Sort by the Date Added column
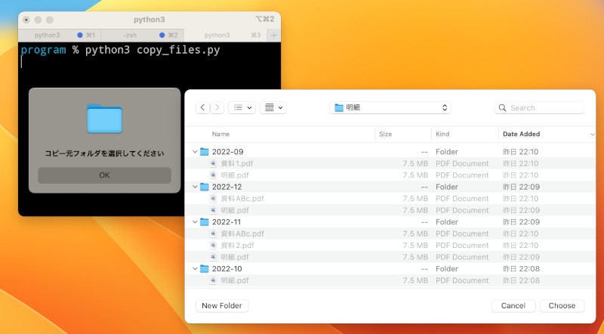The width and height of the screenshot is (604, 334). tap(521, 134)
